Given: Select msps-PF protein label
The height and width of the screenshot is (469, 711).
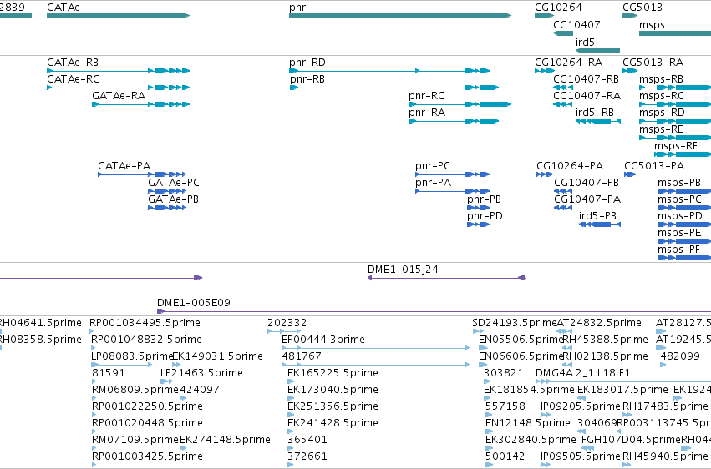Looking at the screenshot, I should pos(678,250).
